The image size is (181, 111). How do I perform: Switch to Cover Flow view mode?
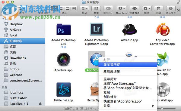(x=74, y=8)
